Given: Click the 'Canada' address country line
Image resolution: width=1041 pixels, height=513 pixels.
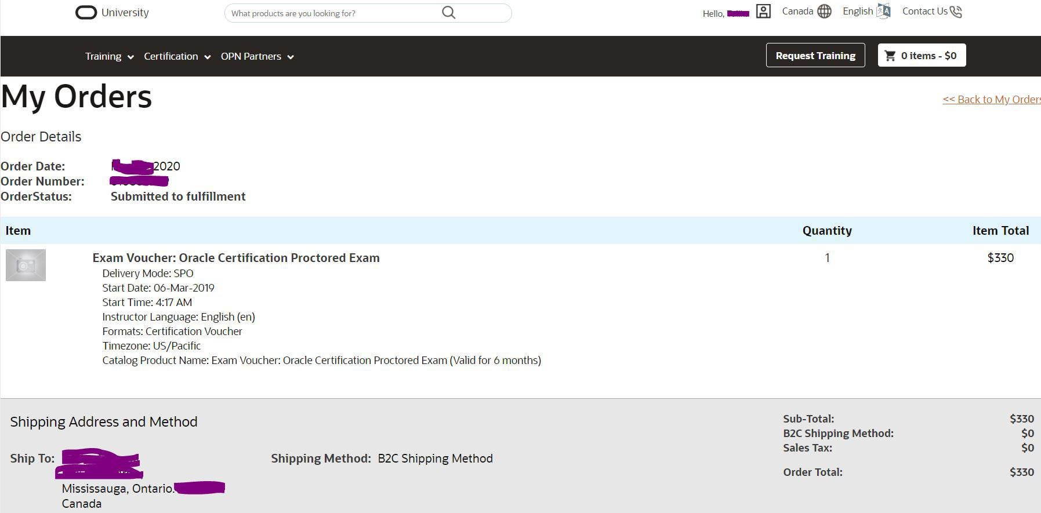Looking at the screenshot, I should [x=82, y=504].
